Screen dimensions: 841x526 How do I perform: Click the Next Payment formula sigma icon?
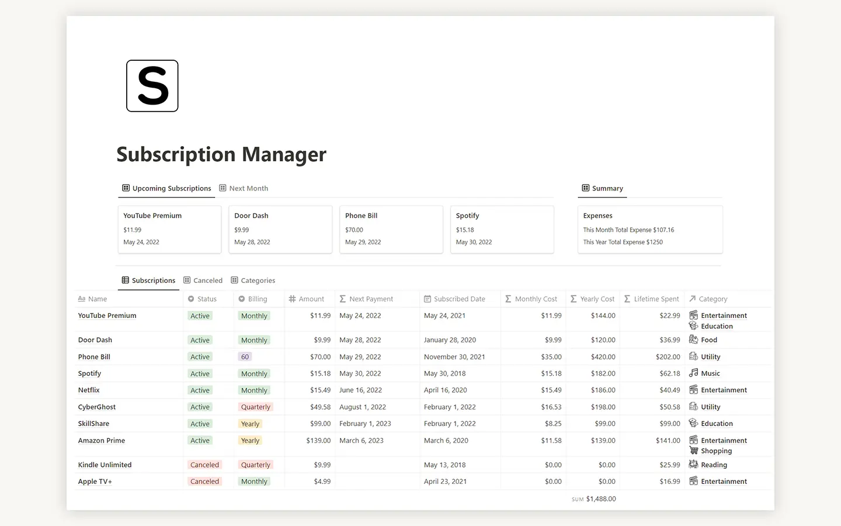pyautogui.click(x=343, y=299)
